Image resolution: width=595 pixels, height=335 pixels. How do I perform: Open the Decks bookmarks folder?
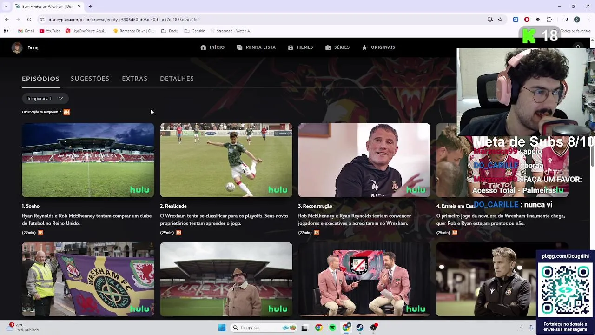click(x=170, y=31)
